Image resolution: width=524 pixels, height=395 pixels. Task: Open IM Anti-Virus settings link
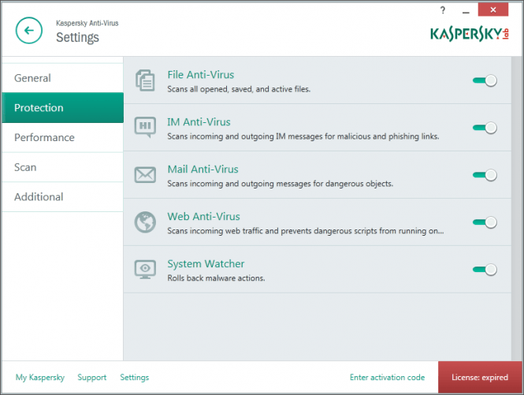pyautogui.click(x=199, y=121)
